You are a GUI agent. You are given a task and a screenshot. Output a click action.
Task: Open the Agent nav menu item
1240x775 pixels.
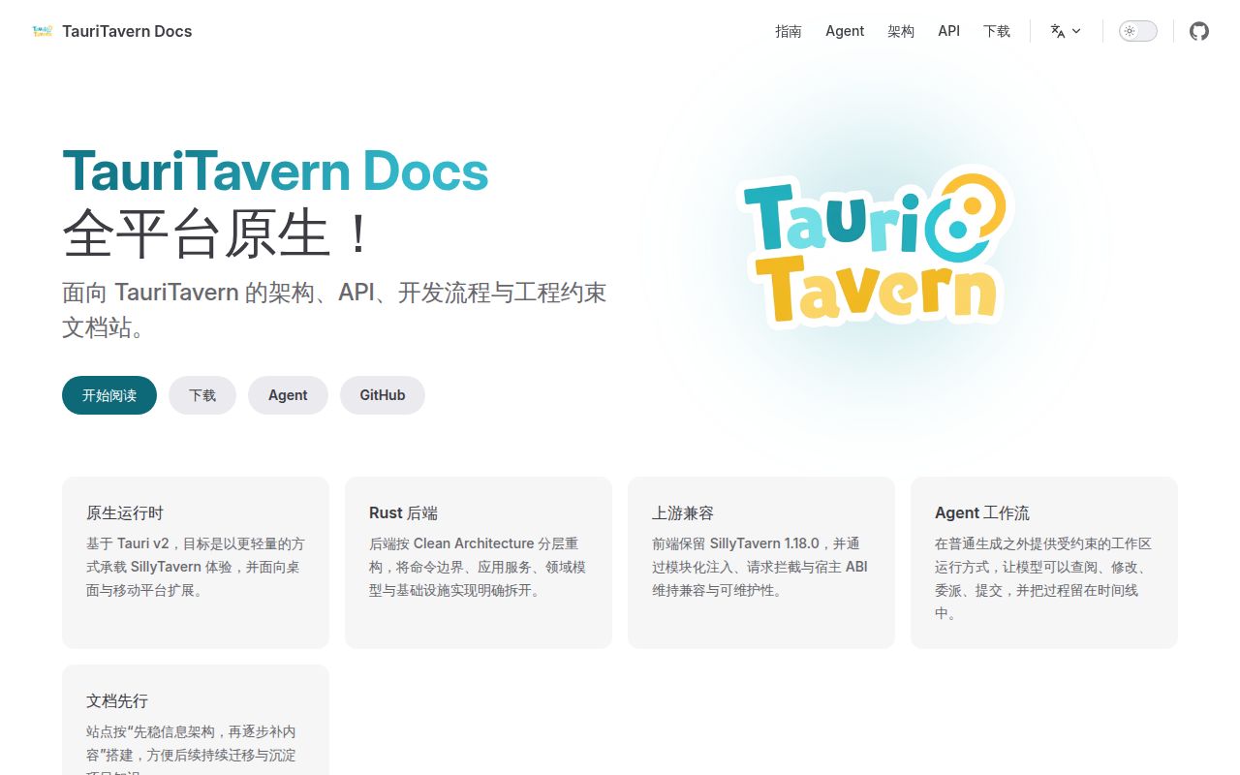[845, 31]
